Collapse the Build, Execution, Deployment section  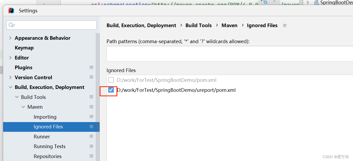tap(10, 87)
